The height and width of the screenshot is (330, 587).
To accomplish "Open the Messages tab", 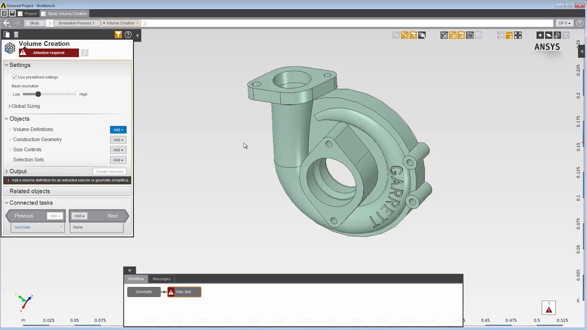I will pyautogui.click(x=161, y=279).
